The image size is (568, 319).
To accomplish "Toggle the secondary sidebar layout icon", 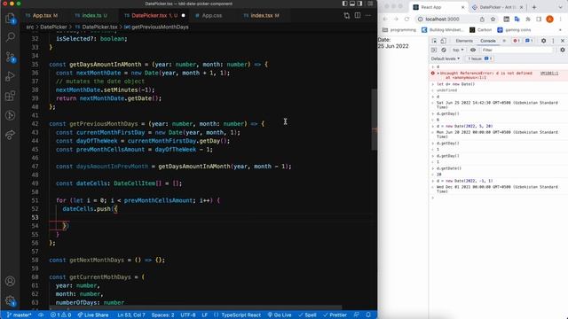I will tap(359, 4).
